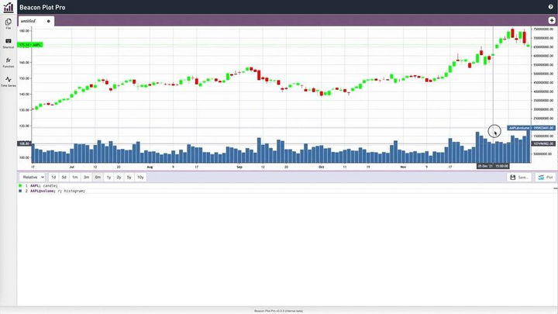Screen dimensions: 558x314
Task: Click blue color swatch for AAPL@volume
Action: point(20,191)
